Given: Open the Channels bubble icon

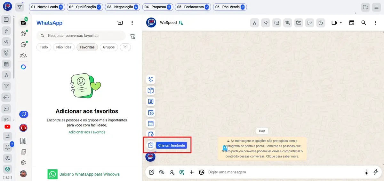Looking at the screenshot, I should (23, 45).
